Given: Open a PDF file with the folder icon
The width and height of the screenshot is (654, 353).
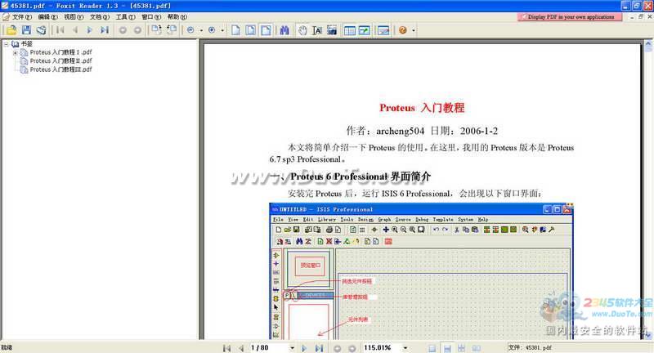Looking at the screenshot, I should pos(11,30).
